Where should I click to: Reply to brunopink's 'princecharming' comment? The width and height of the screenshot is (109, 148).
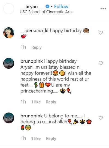(x=51, y=102)
